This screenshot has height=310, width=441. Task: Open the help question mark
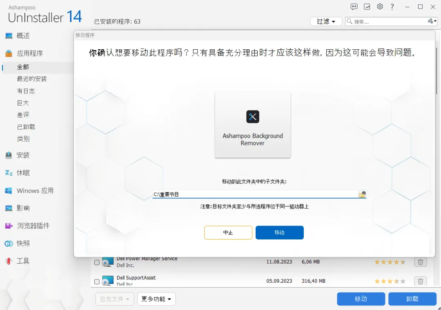392,7
